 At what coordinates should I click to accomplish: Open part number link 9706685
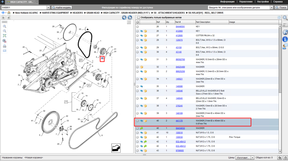[180, 151]
